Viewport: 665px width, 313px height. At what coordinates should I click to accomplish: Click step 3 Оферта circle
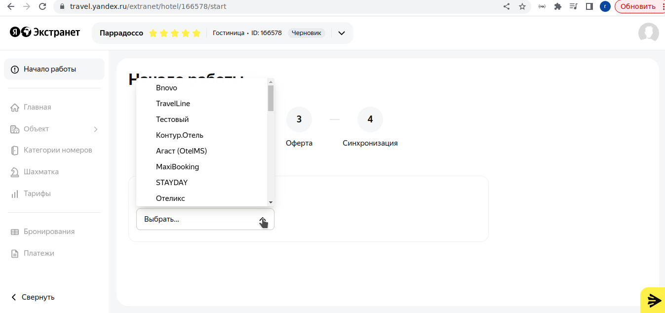[299, 119]
